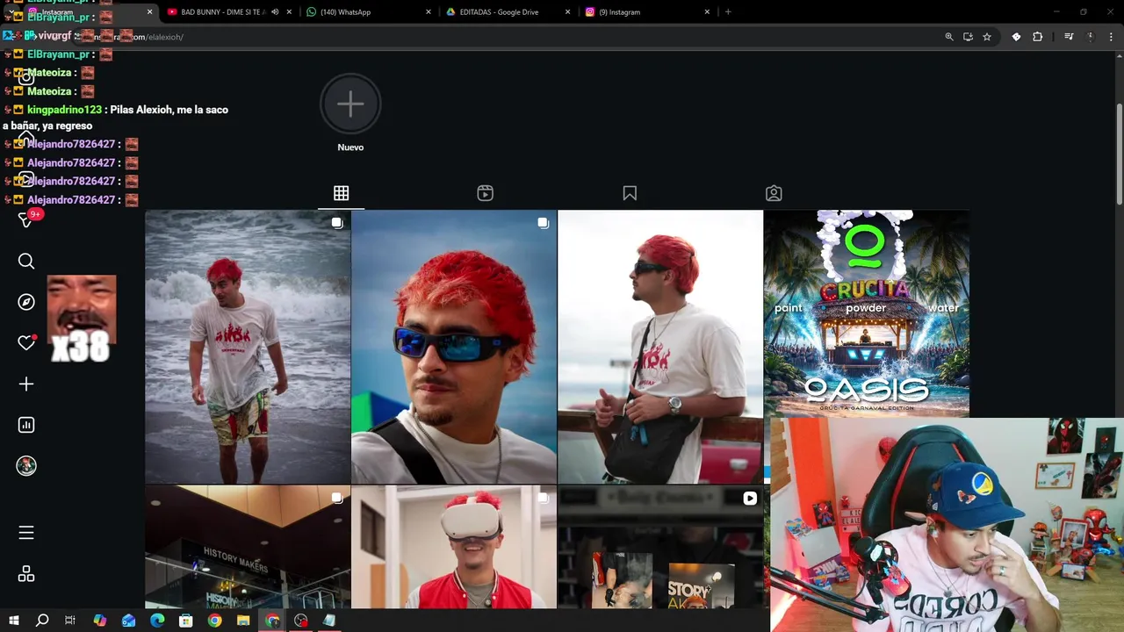
Task: Open the red-hair close-up sunglasses post
Action: (x=454, y=347)
